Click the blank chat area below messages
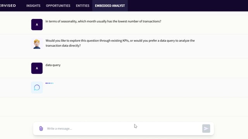Image resolution: width=248 pixels, height=139 pixels. pos(124,107)
